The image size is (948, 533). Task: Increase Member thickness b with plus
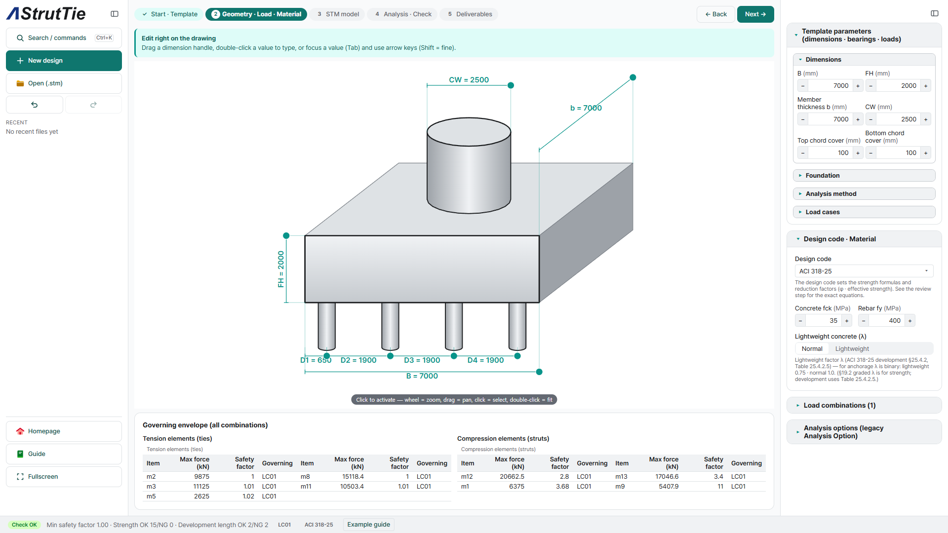(858, 119)
